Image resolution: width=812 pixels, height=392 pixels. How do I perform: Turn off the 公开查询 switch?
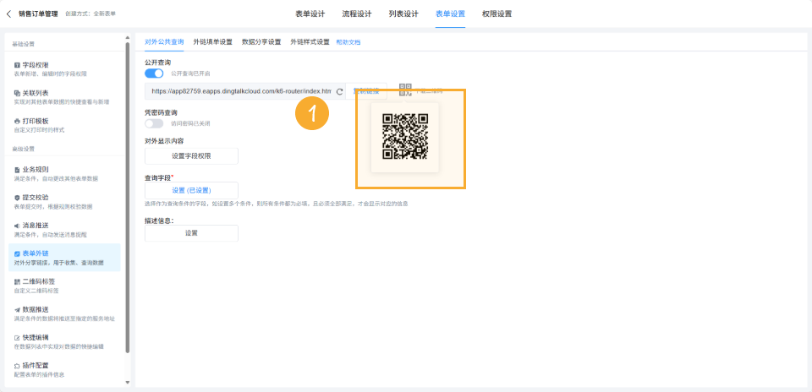(x=154, y=73)
